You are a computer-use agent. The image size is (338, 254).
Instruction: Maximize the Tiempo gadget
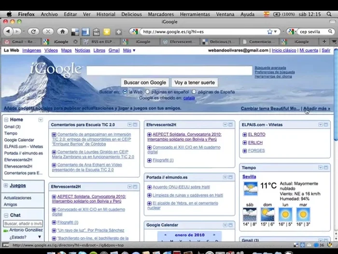coord(326,168)
